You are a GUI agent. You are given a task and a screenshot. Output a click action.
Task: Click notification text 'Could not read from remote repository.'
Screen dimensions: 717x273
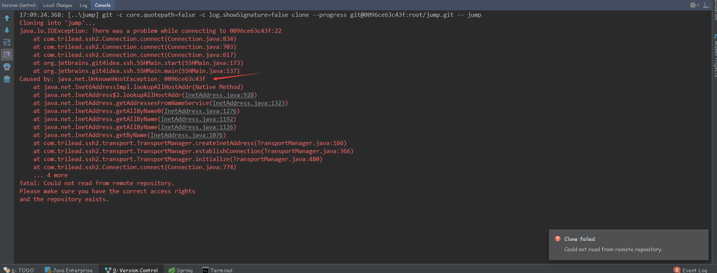pyautogui.click(x=613, y=249)
